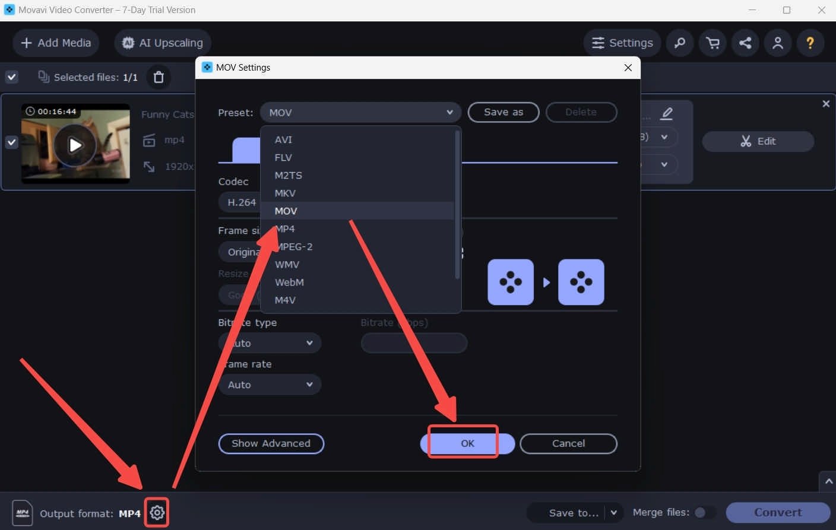The image size is (836, 530).
Task: Close the MOV Settings dialog
Action: (x=628, y=68)
